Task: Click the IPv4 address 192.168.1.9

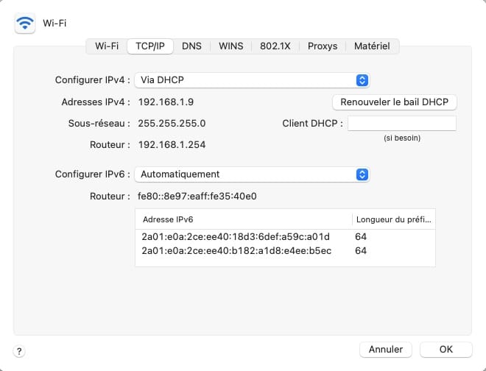Action: (x=166, y=102)
